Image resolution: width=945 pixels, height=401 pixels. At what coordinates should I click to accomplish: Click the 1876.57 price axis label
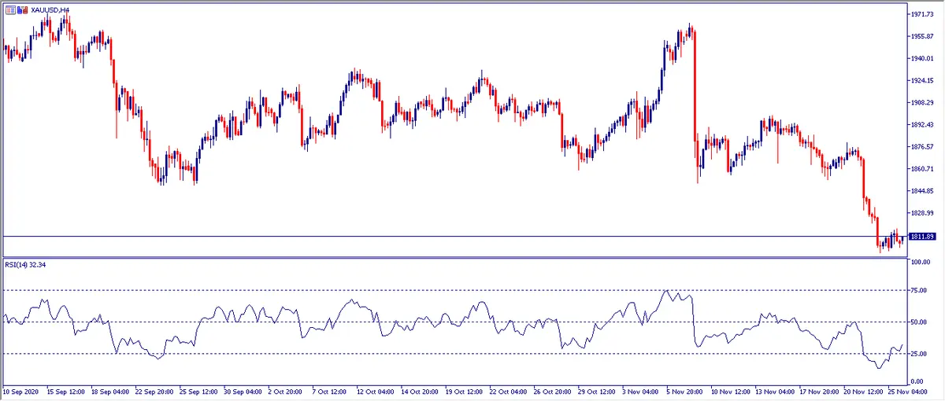[x=921, y=146]
